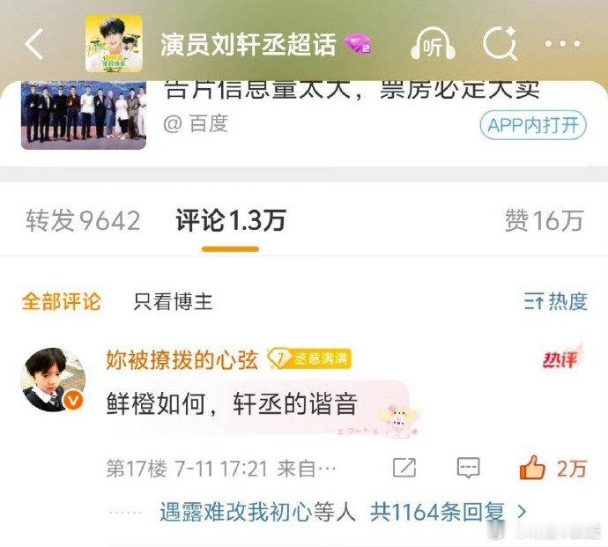This screenshot has width=608, height=547.
Task: Select the 全部评论 filter
Action: 62,301
